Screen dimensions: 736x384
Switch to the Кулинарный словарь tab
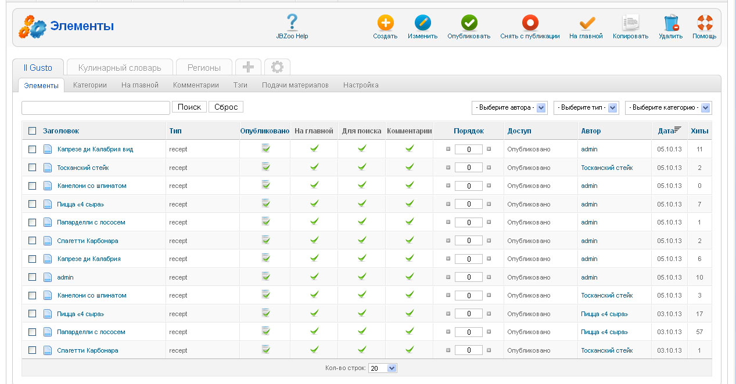120,68
